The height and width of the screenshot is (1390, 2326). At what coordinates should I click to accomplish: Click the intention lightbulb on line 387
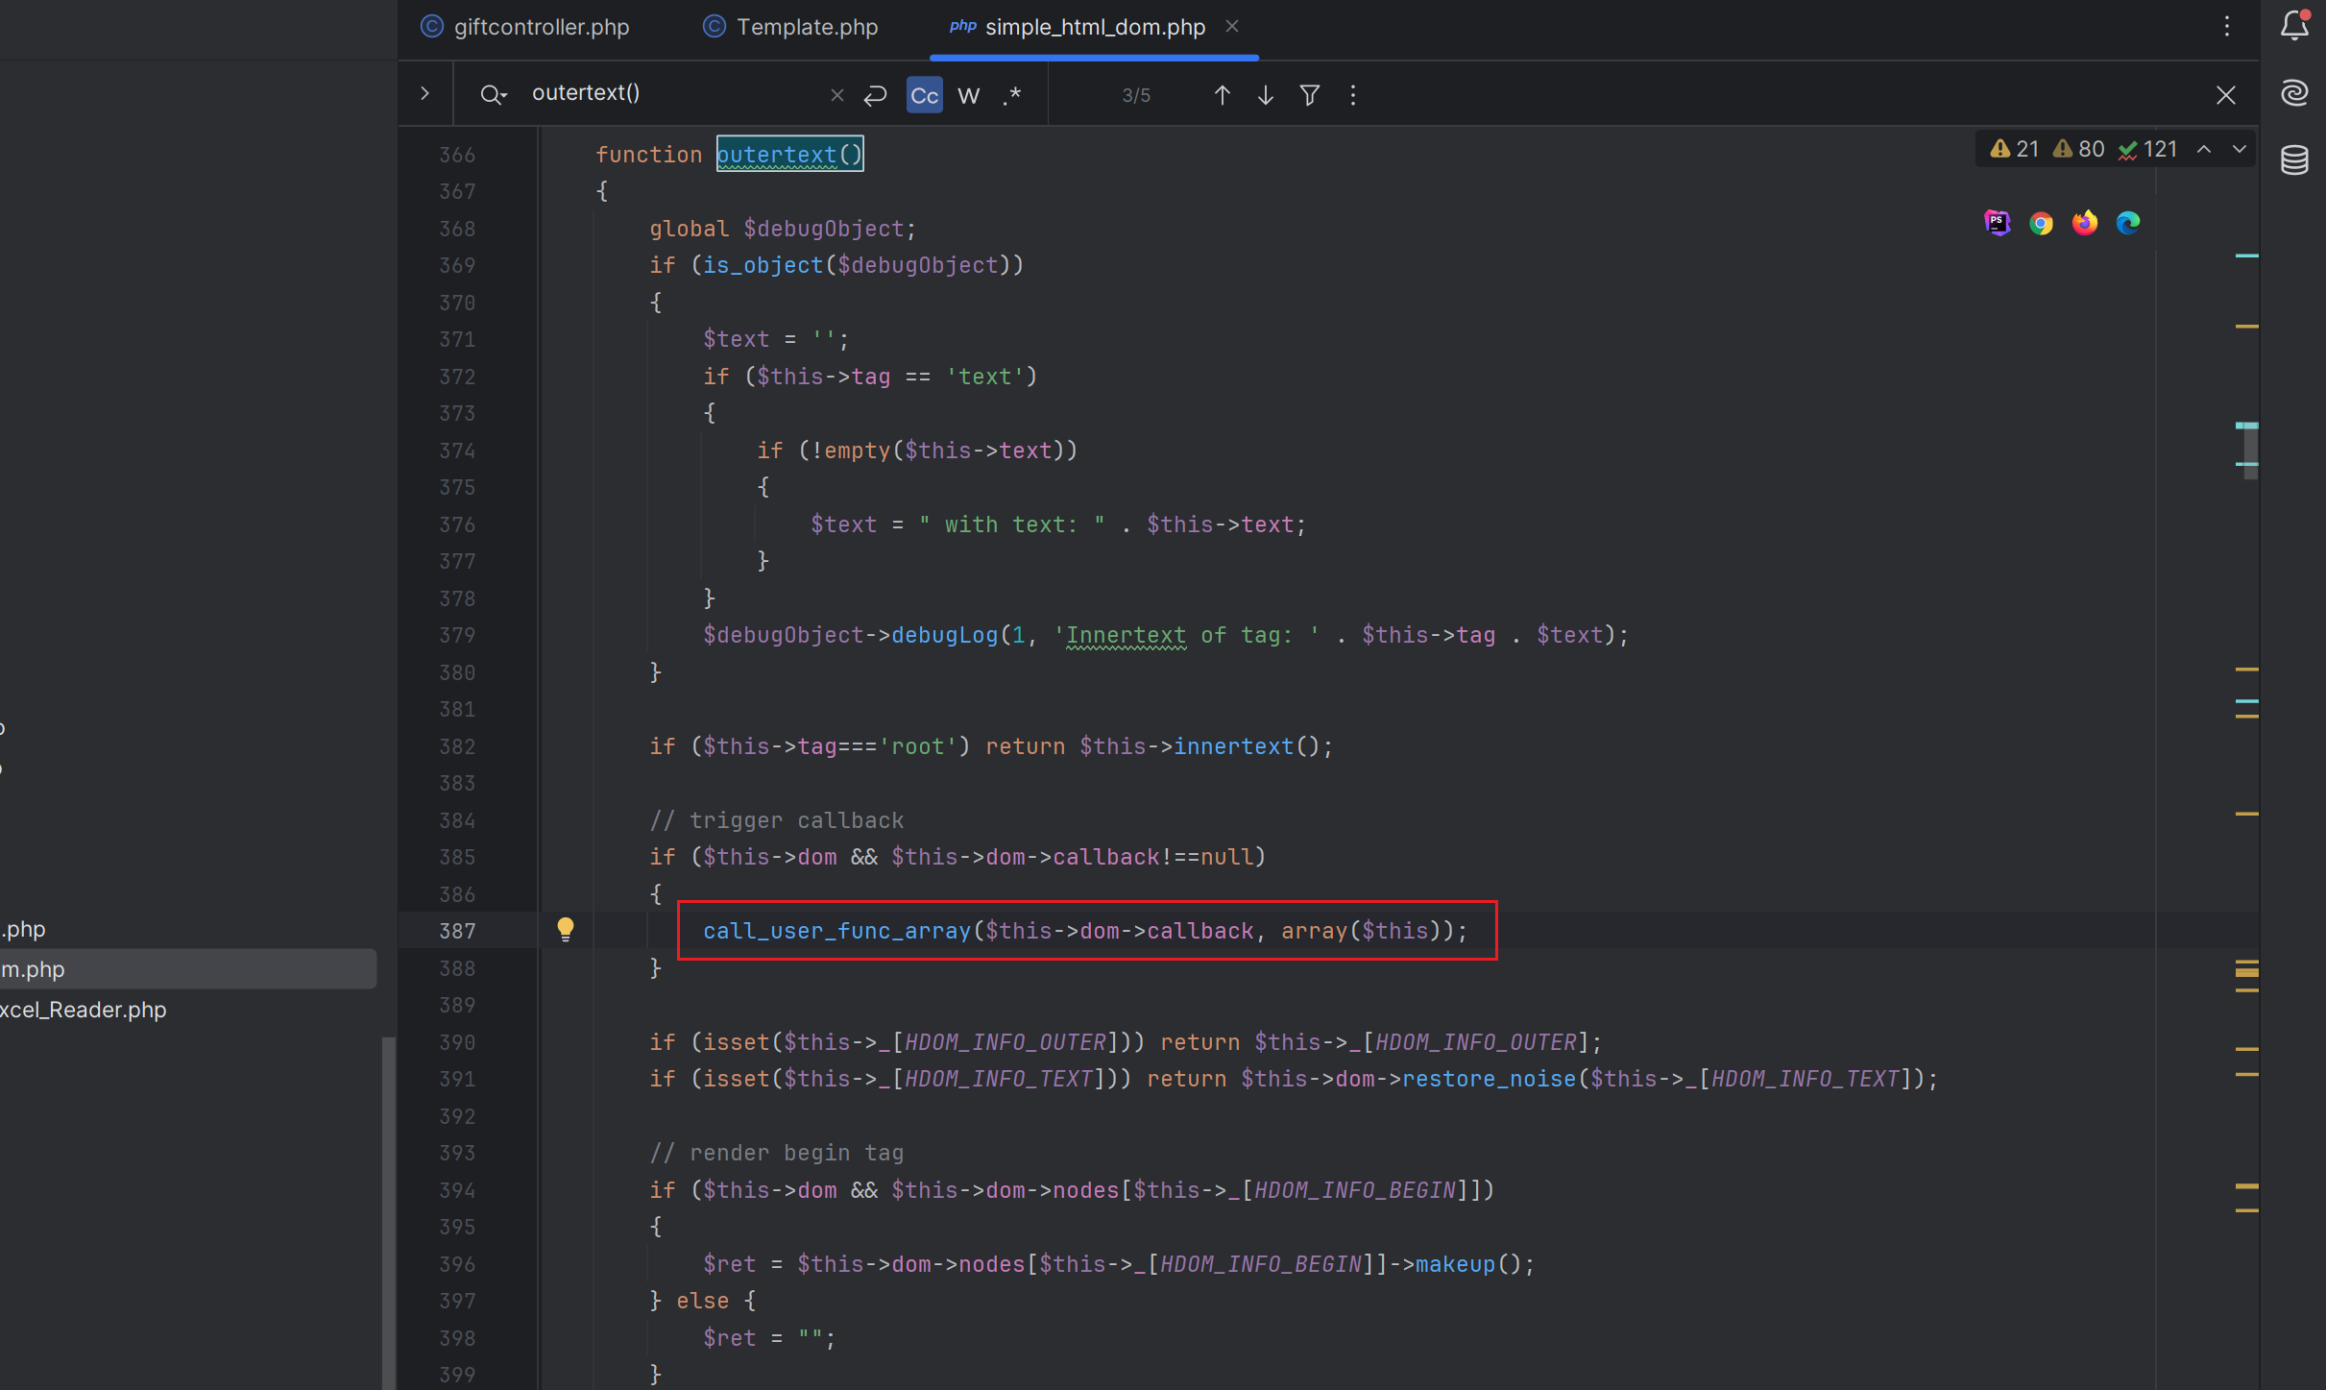pyautogui.click(x=566, y=929)
